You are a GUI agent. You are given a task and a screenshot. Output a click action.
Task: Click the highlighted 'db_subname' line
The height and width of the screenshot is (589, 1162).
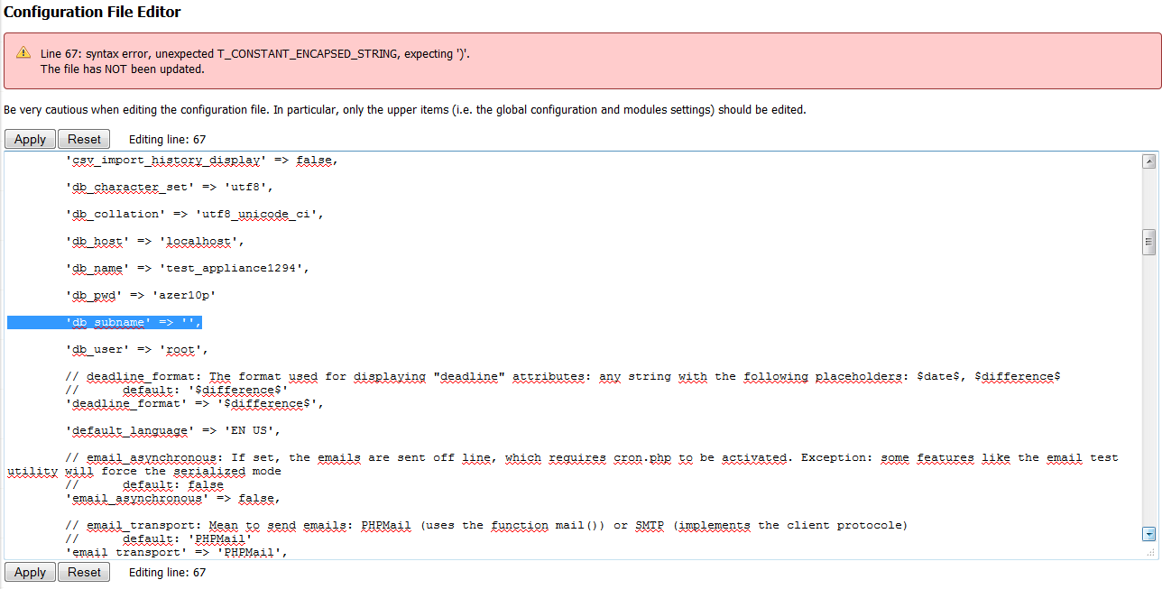click(134, 322)
